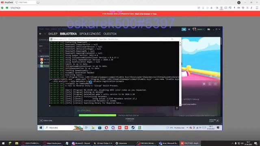Switch to Discord in local taskbar

[81, 143]
